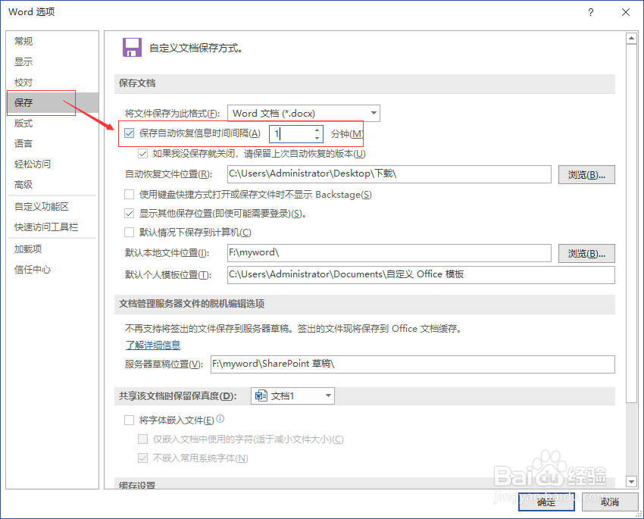The width and height of the screenshot is (644, 519).
Task: Click 仅嵌入文档中使用的字符 checkbox
Action: [143, 439]
